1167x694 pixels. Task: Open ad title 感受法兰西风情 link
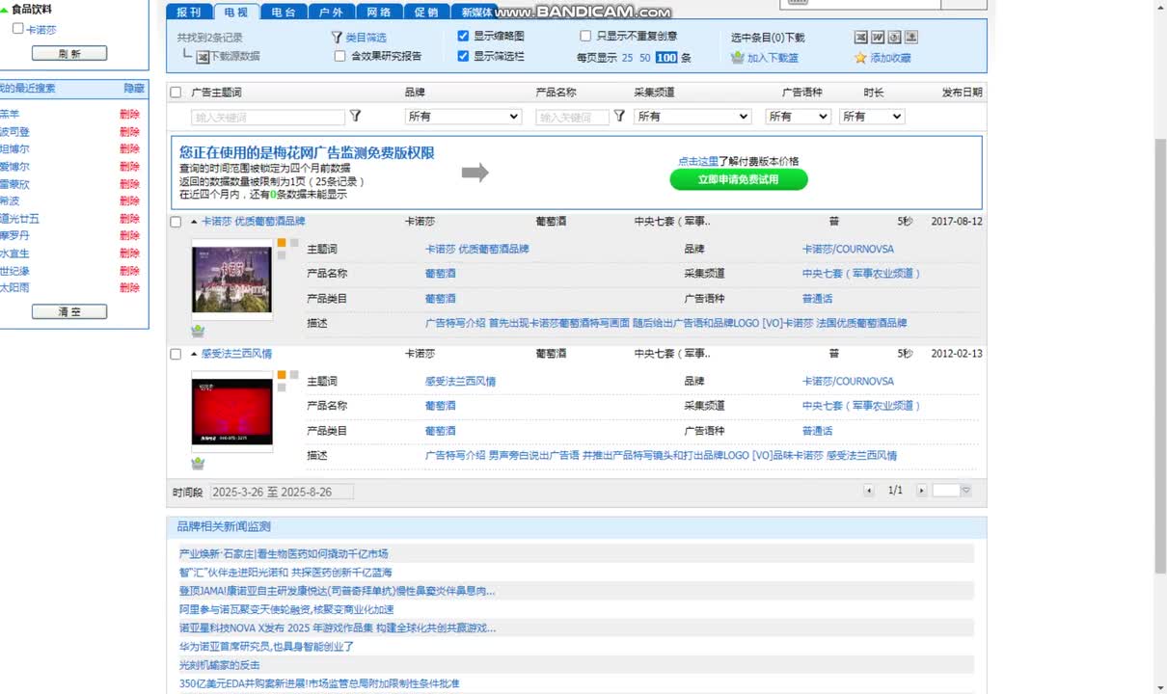(236, 354)
